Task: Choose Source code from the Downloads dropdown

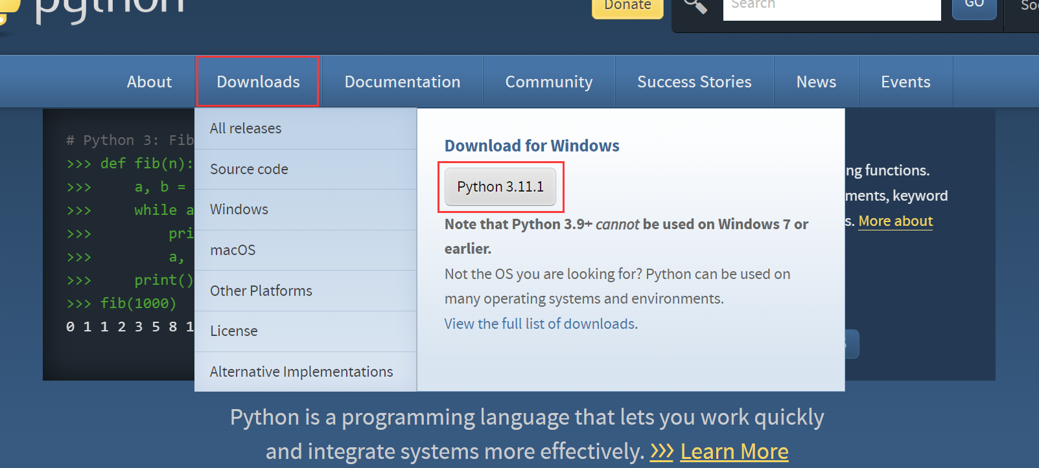Action: [305, 169]
